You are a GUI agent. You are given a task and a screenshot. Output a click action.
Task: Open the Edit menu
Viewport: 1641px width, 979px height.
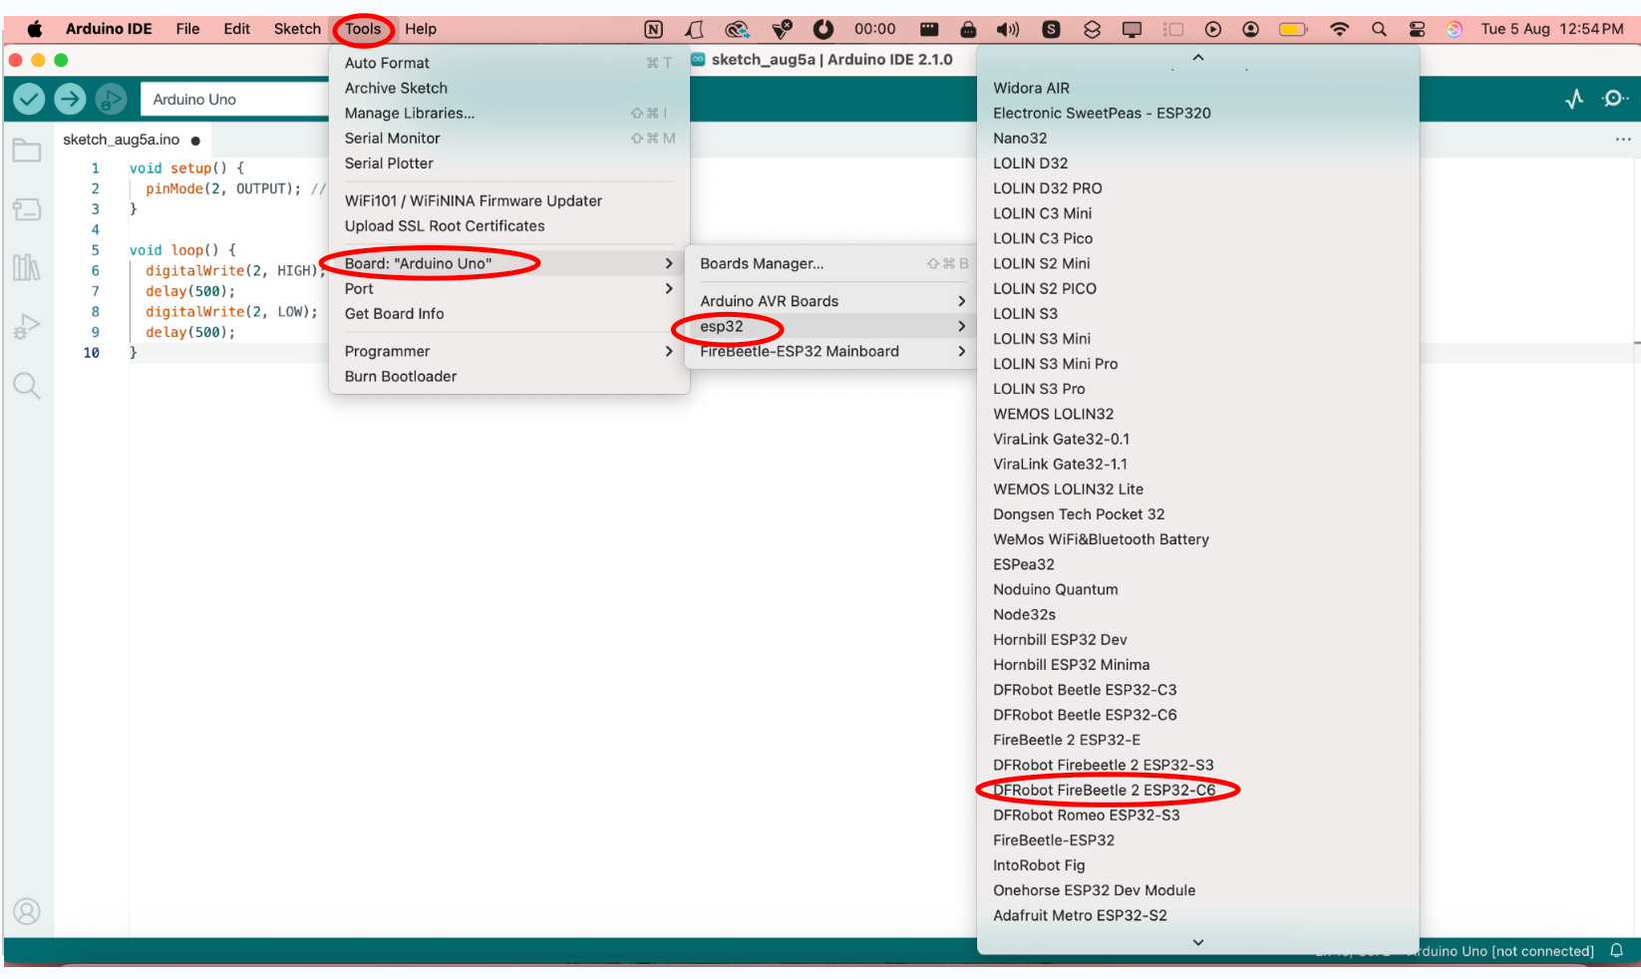[237, 29]
